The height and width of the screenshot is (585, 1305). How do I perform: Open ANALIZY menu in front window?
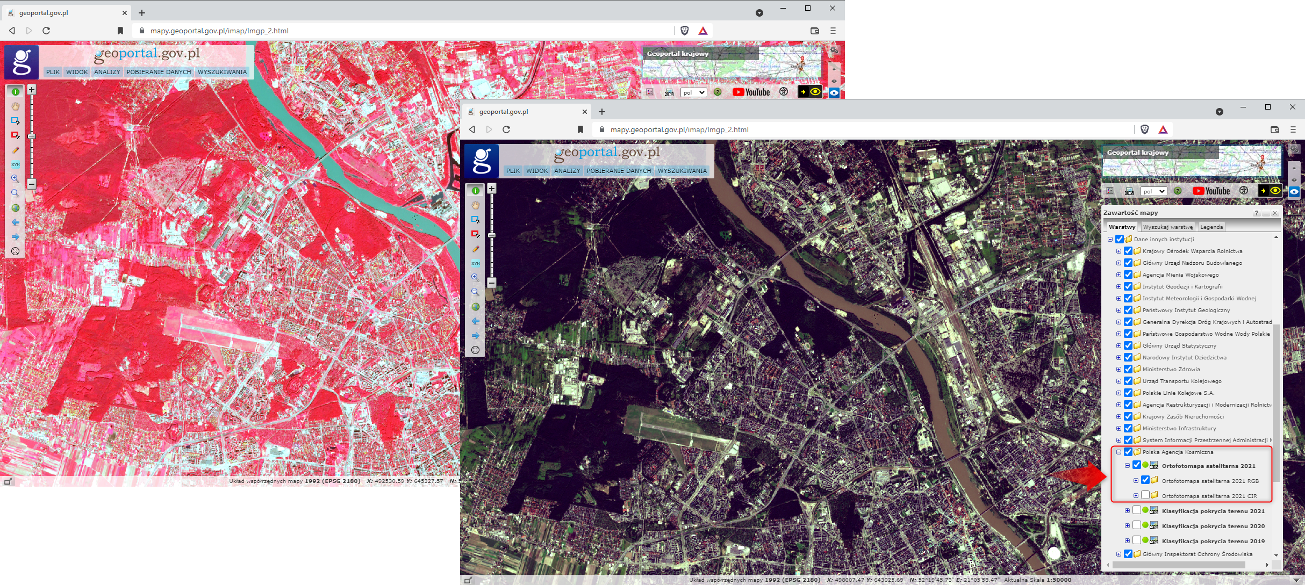pyautogui.click(x=567, y=171)
